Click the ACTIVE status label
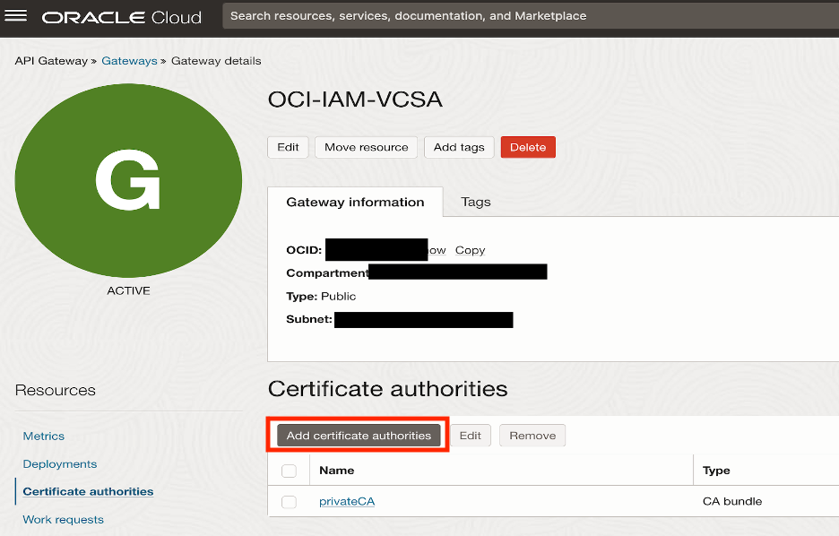Viewport: 839px width, 536px height. point(128,291)
